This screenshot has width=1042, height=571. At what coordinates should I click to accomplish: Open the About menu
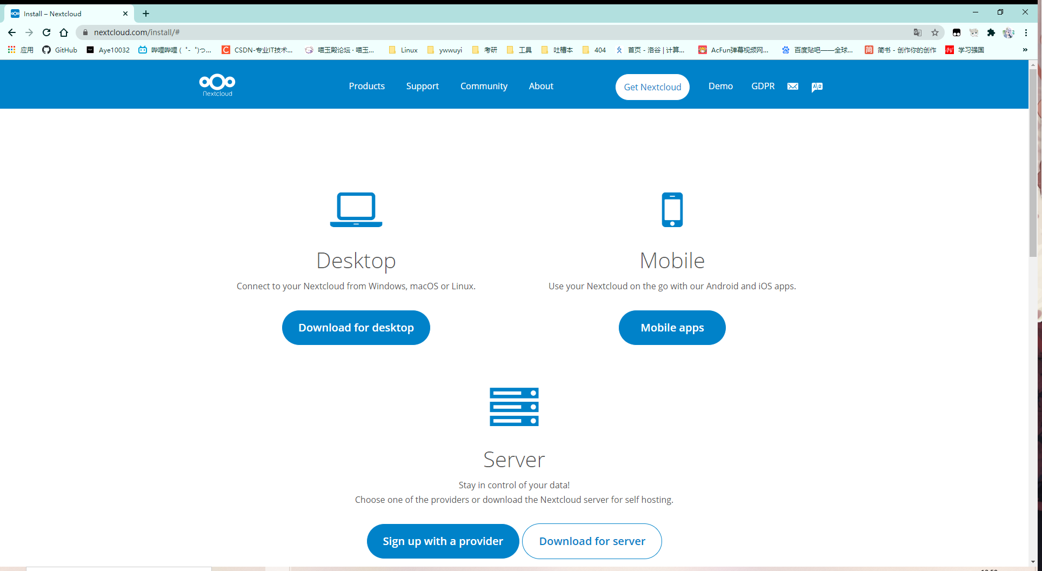(541, 86)
